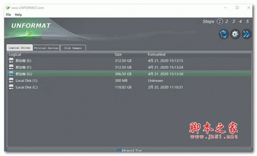Click the 312.50 GB size of (F:)
Screen dimensions: 257x156
point(123,67)
